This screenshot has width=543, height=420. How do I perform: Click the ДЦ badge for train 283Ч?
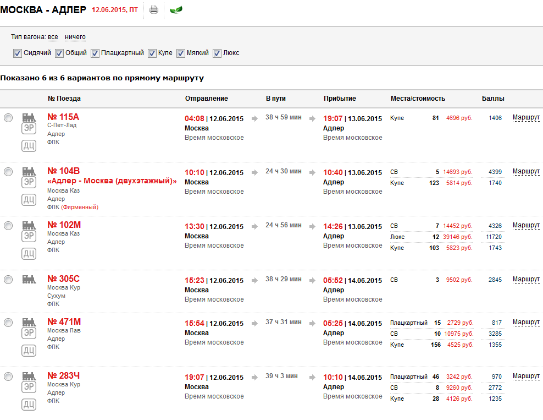[x=29, y=405]
